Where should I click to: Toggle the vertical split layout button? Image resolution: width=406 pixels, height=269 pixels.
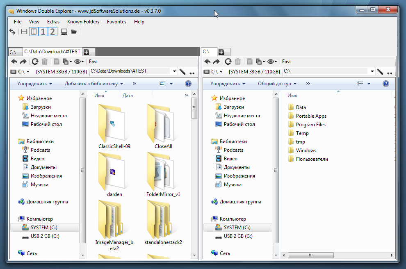click(x=34, y=32)
